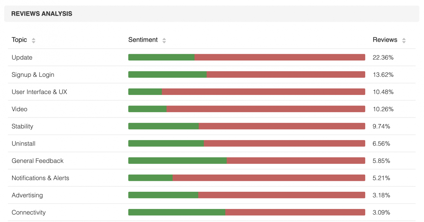Expand the Connectivity topic row

click(28, 212)
